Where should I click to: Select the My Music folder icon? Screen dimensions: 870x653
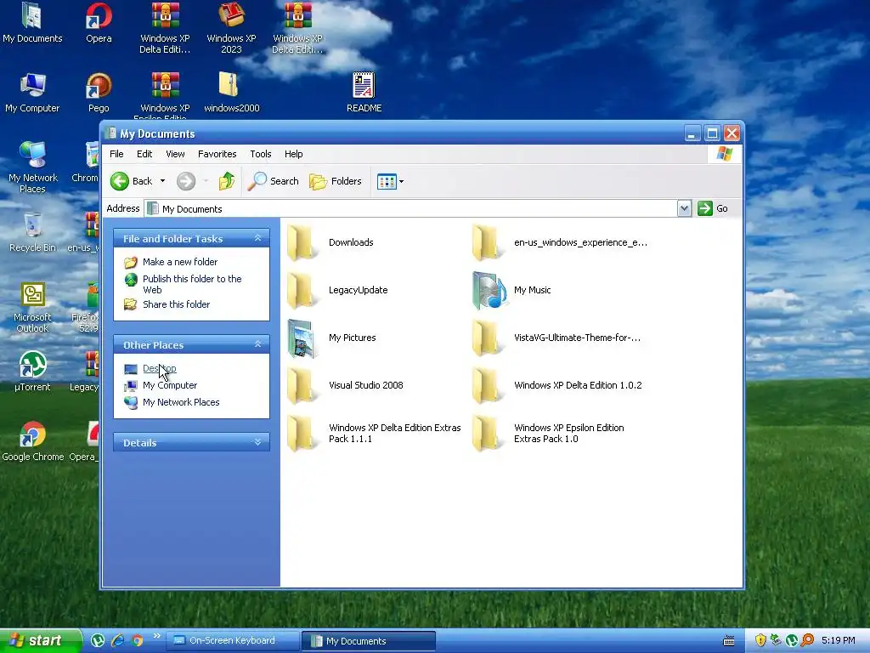489,291
